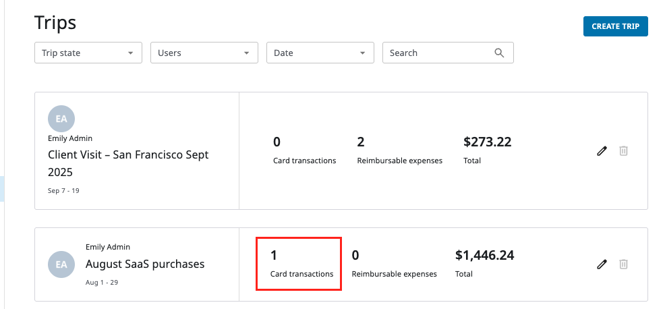The height and width of the screenshot is (309, 663).
Task: Click the EA avatar in the August trip
Action: pyautogui.click(x=61, y=264)
